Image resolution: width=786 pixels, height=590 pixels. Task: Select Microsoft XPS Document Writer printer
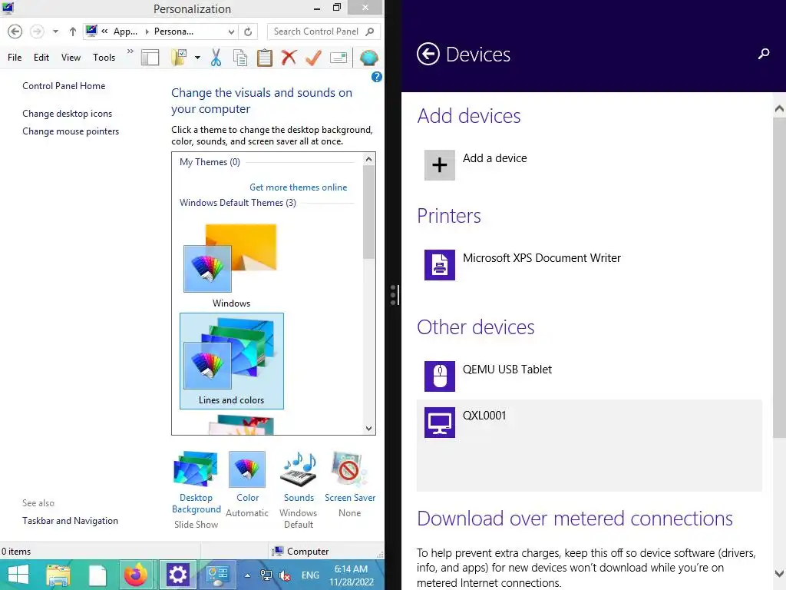pos(589,265)
